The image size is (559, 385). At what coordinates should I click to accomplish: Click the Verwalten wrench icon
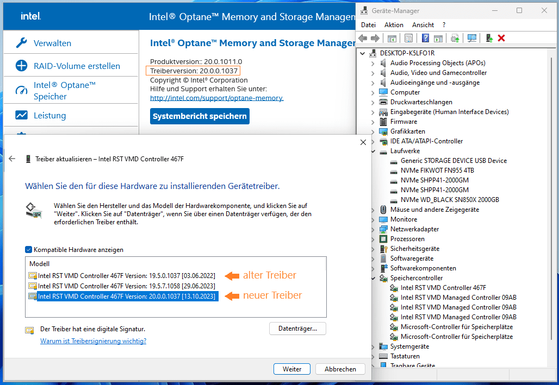click(21, 43)
